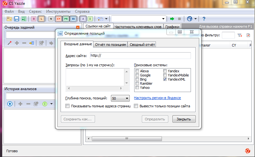The width and height of the screenshot is (255, 157).
Task: Switch to 'Отчёт по позициям' tab
Action: click(110, 45)
